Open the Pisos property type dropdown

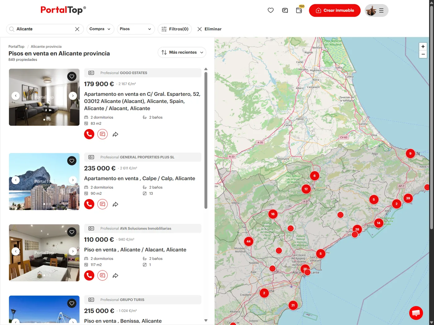point(136,29)
